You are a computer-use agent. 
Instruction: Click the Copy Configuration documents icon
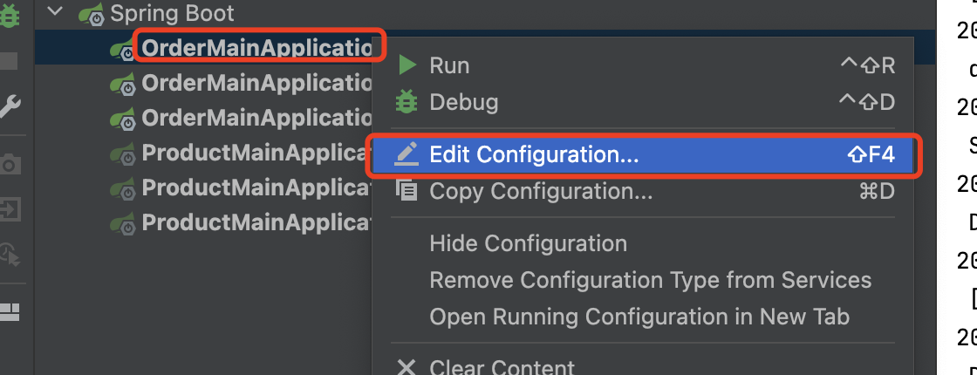tap(407, 189)
